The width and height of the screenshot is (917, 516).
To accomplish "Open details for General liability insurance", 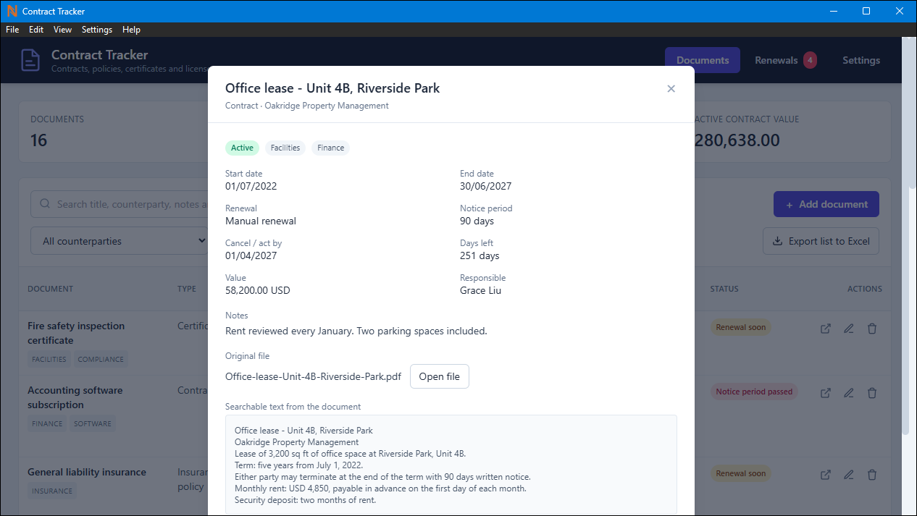I will (x=826, y=475).
